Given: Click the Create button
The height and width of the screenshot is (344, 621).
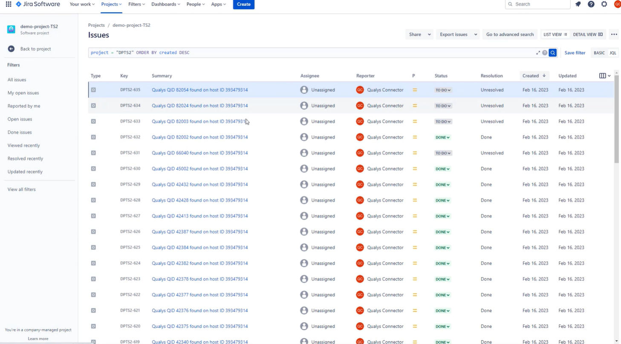Looking at the screenshot, I should coord(243,4).
